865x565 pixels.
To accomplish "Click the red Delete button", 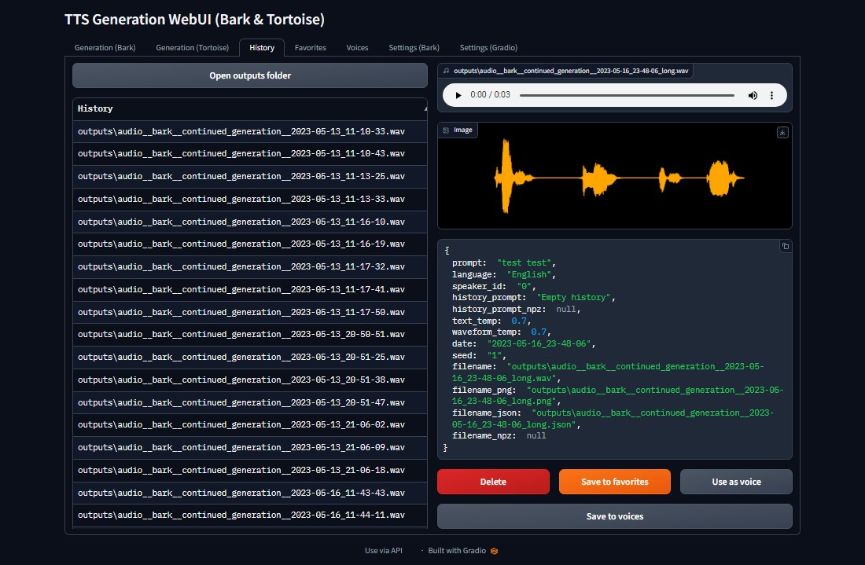I will coord(493,482).
